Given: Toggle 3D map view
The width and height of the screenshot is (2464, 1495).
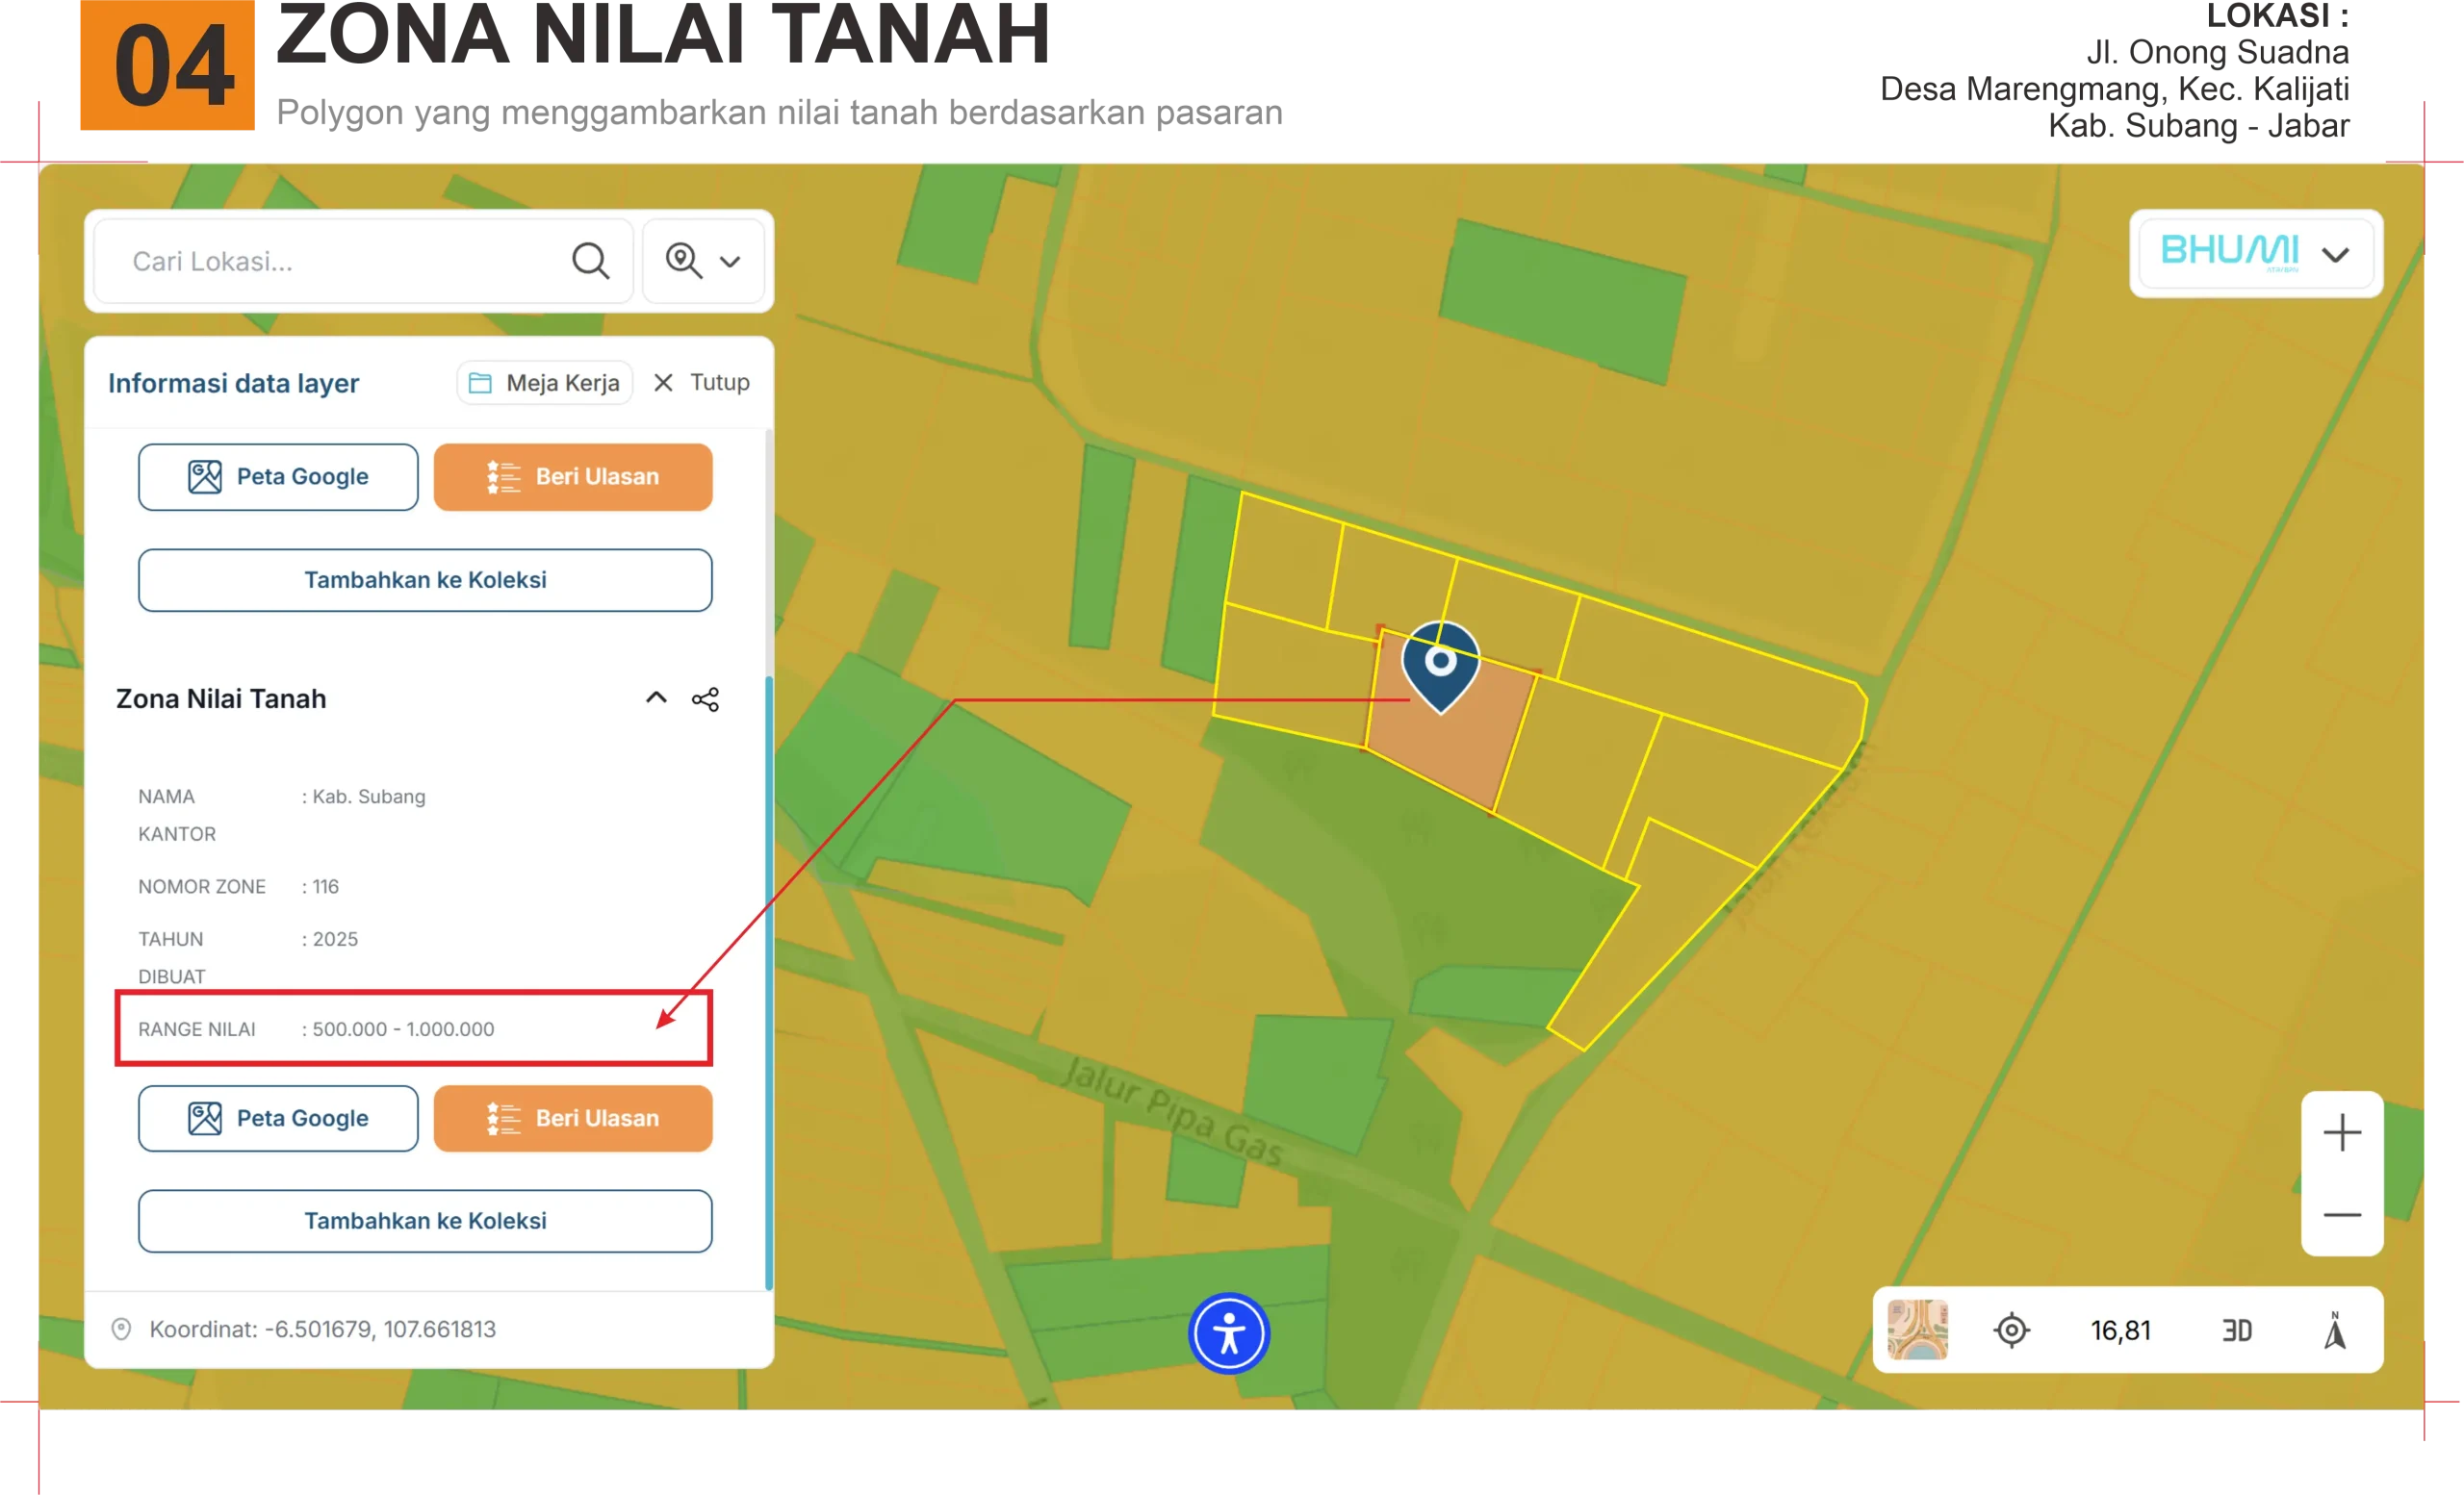Looking at the screenshot, I should click(2236, 1330).
